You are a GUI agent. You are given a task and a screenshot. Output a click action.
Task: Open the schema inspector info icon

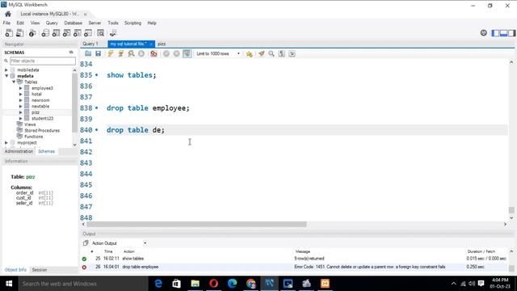click(x=32, y=33)
